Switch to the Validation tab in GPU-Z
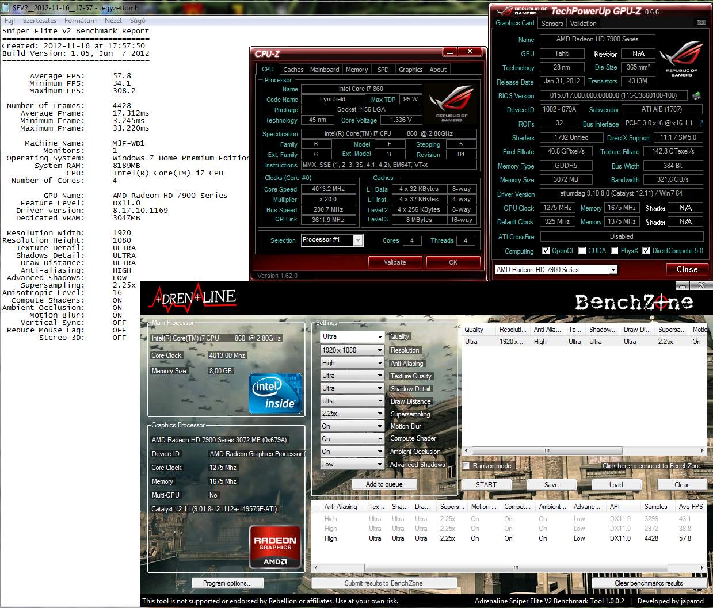713x608 pixels. tap(583, 24)
